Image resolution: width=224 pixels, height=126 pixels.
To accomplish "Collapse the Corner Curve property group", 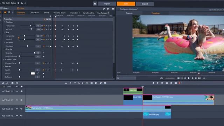I will pyautogui.click(x=4, y=59).
